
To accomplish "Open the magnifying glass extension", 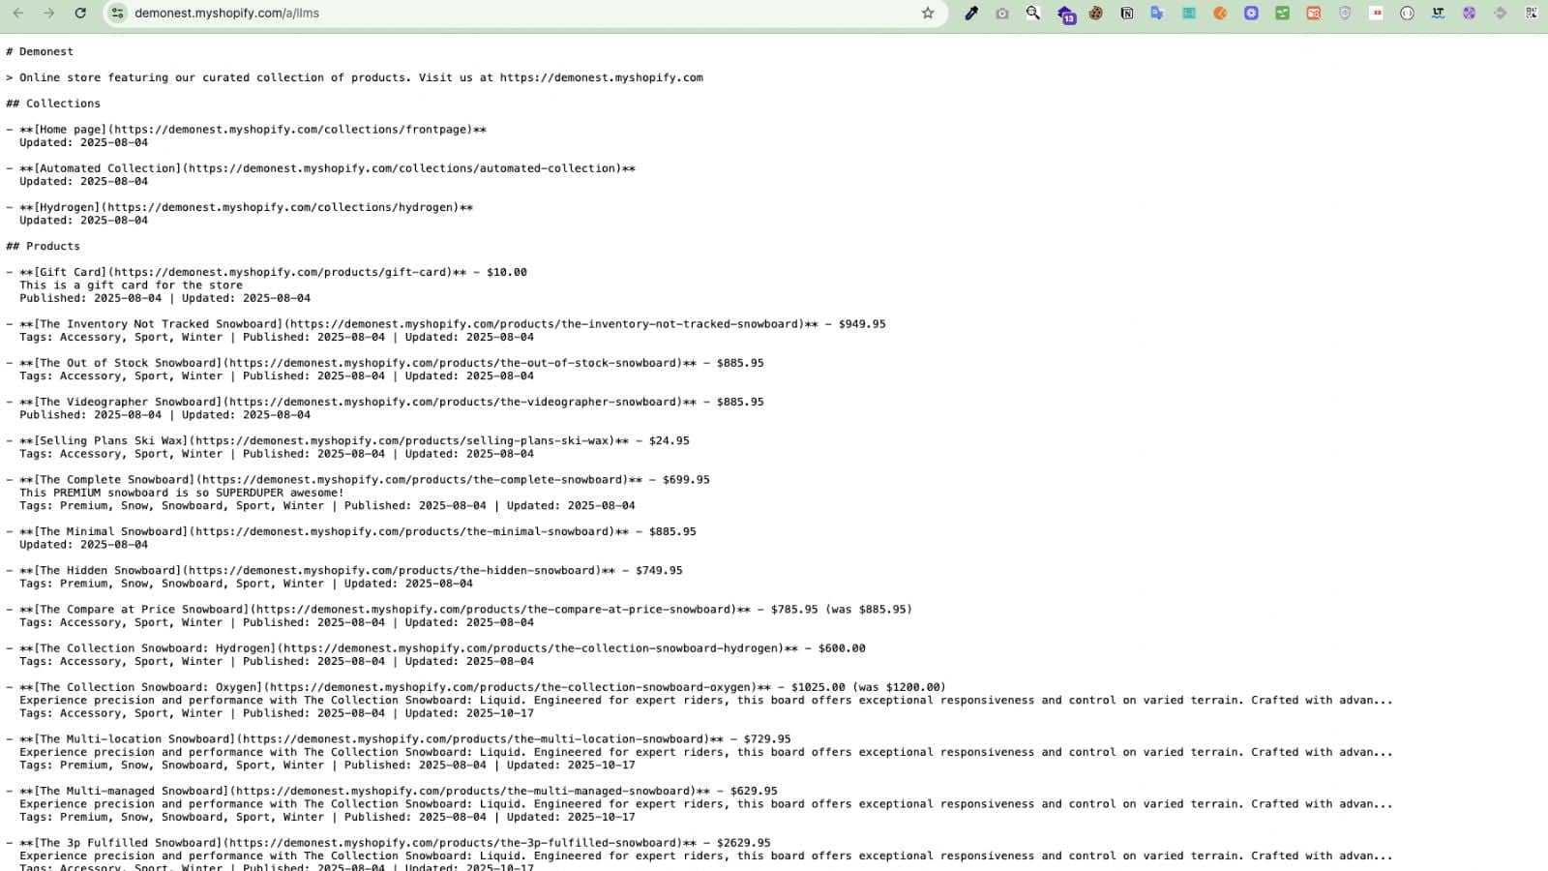I will (1033, 14).
